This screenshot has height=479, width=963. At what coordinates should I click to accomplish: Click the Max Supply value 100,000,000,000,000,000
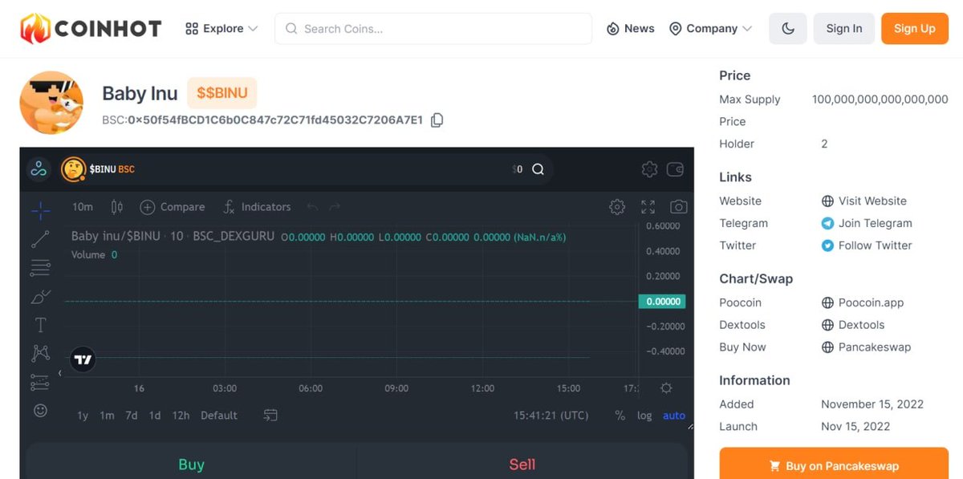coord(880,99)
